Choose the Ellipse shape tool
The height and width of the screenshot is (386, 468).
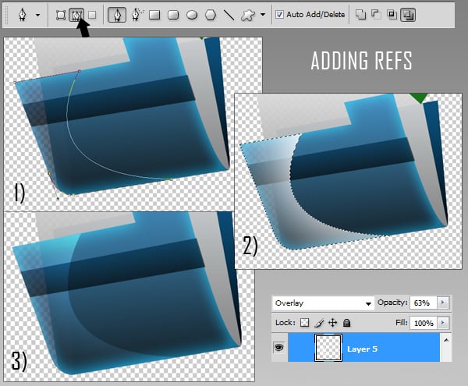191,14
